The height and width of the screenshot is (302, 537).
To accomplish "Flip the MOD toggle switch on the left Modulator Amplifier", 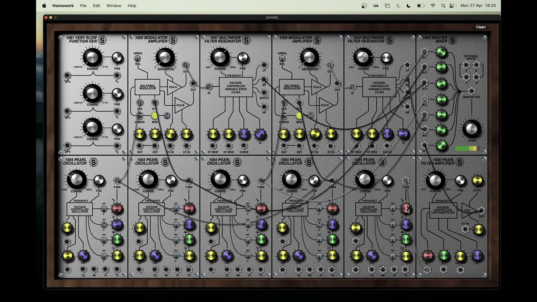I will click(x=167, y=115).
